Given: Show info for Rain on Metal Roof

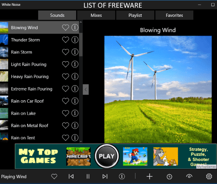Looking at the screenshot, I should coord(75,126).
